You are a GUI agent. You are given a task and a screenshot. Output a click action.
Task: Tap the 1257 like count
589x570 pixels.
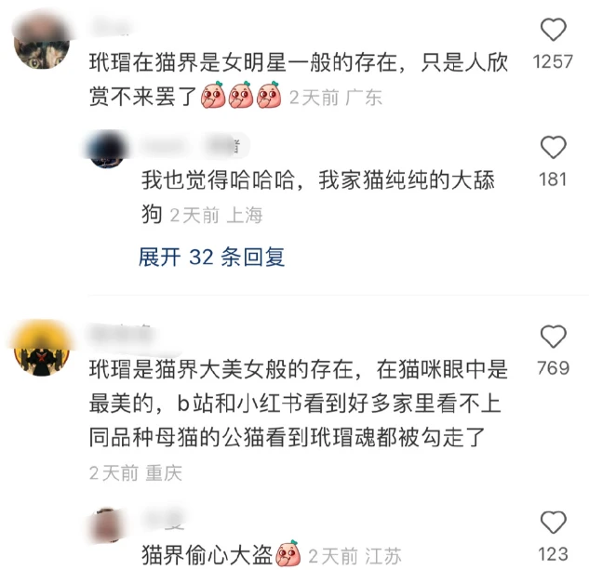(x=553, y=61)
